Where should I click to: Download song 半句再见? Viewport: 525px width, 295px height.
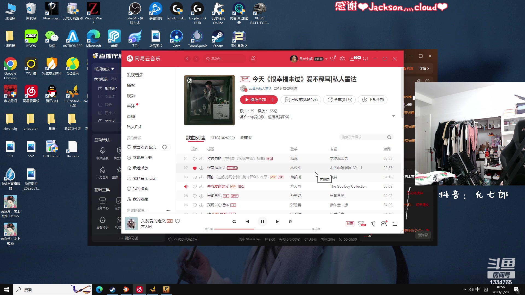click(201, 196)
